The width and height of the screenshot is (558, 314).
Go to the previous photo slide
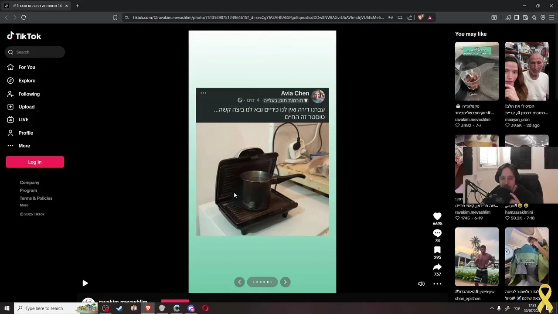(239, 282)
